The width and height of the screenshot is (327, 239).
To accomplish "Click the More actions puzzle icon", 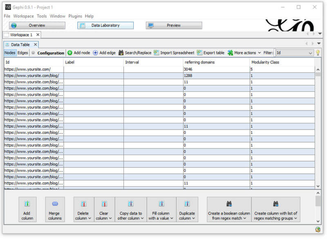I will (x=230, y=53).
